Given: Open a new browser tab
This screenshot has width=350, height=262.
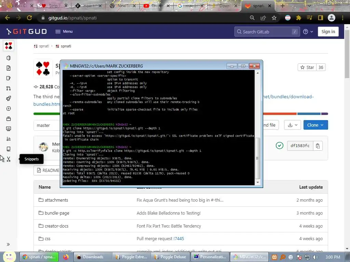Looking at the screenshot, I should point(283,6).
